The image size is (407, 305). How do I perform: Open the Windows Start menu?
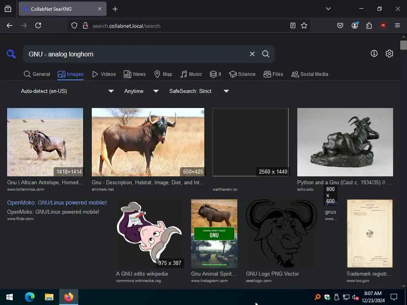10,297
